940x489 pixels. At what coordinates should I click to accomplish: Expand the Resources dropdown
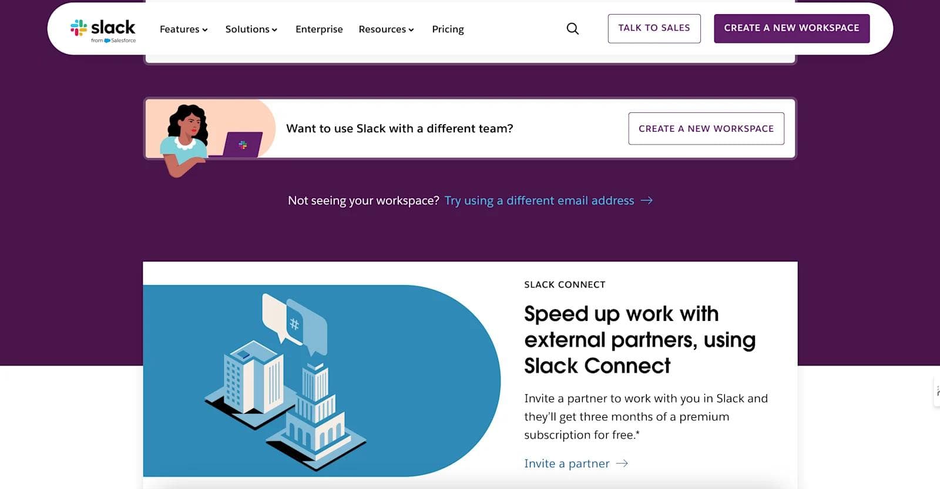(386, 29)
